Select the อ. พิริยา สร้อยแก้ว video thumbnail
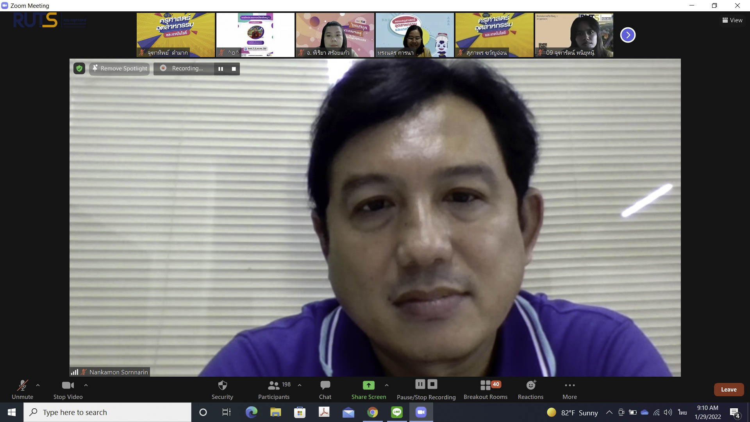The image size is (750, 422). coord(335,35)
